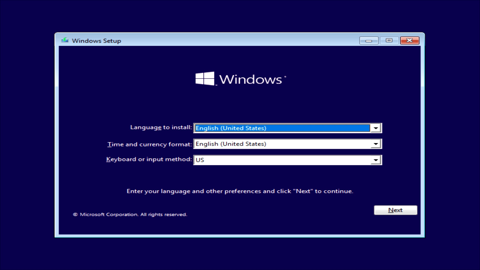Click the 'Time and currency format' label

[149, 144]
